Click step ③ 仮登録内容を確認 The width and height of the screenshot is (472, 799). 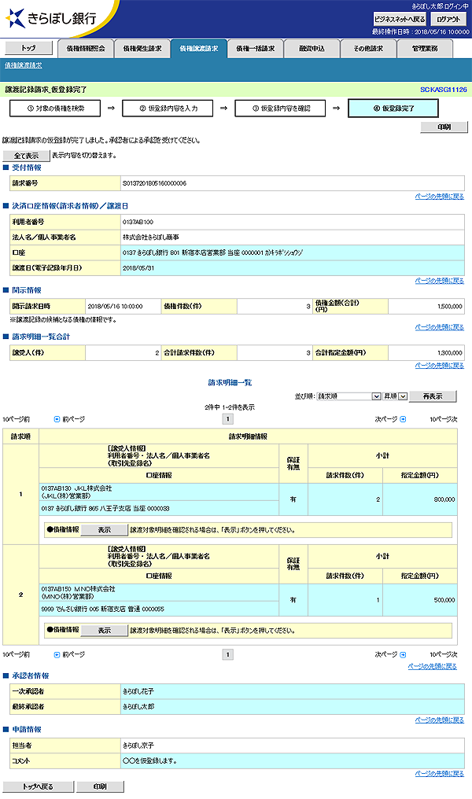(280, 109)
